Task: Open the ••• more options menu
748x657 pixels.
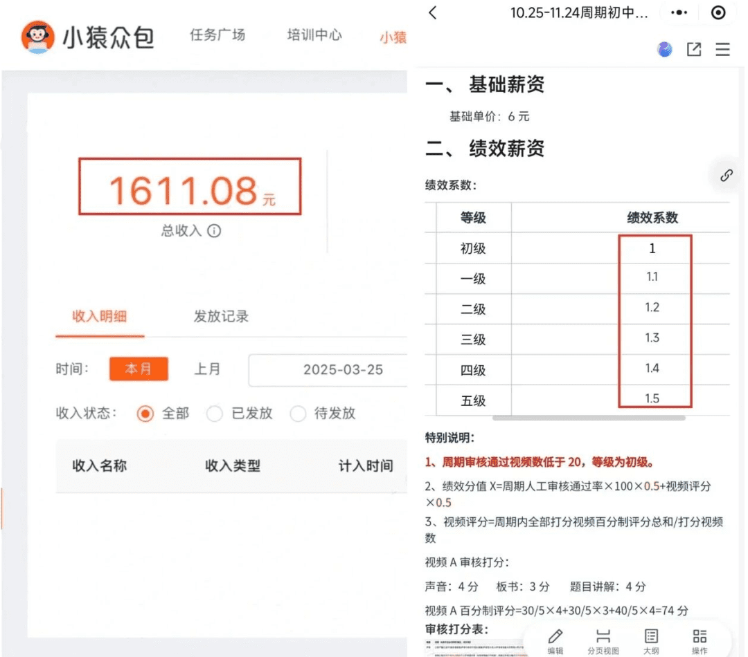Action: click(x=679, y=12)
